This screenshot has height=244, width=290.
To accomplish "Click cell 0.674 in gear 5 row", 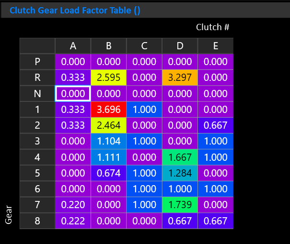I will point(108,173).
